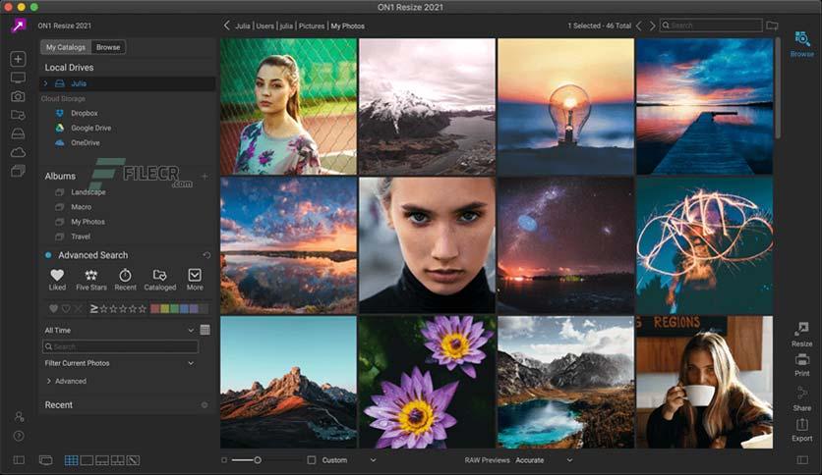Switch to compare view icon

[x=117, y=460]
